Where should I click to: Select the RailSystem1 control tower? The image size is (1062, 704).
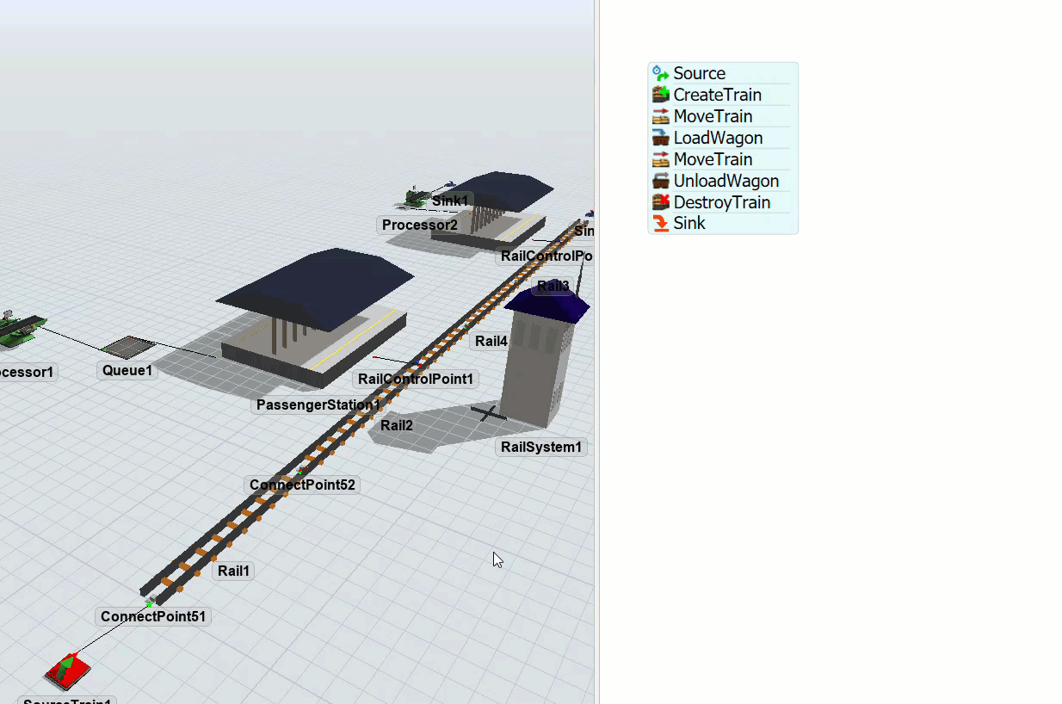click(x=540, y=361)
